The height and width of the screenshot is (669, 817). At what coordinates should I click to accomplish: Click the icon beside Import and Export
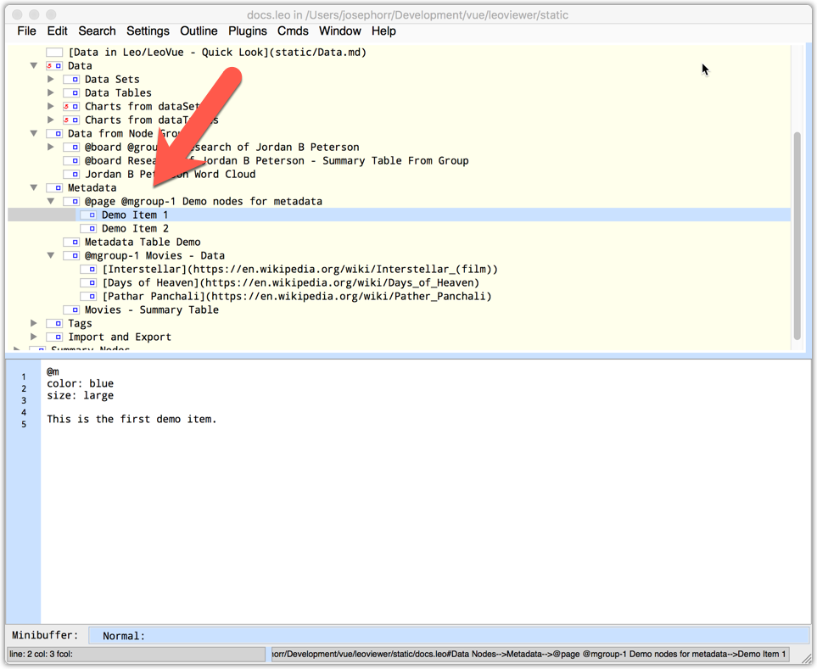[x=54, y=337]
